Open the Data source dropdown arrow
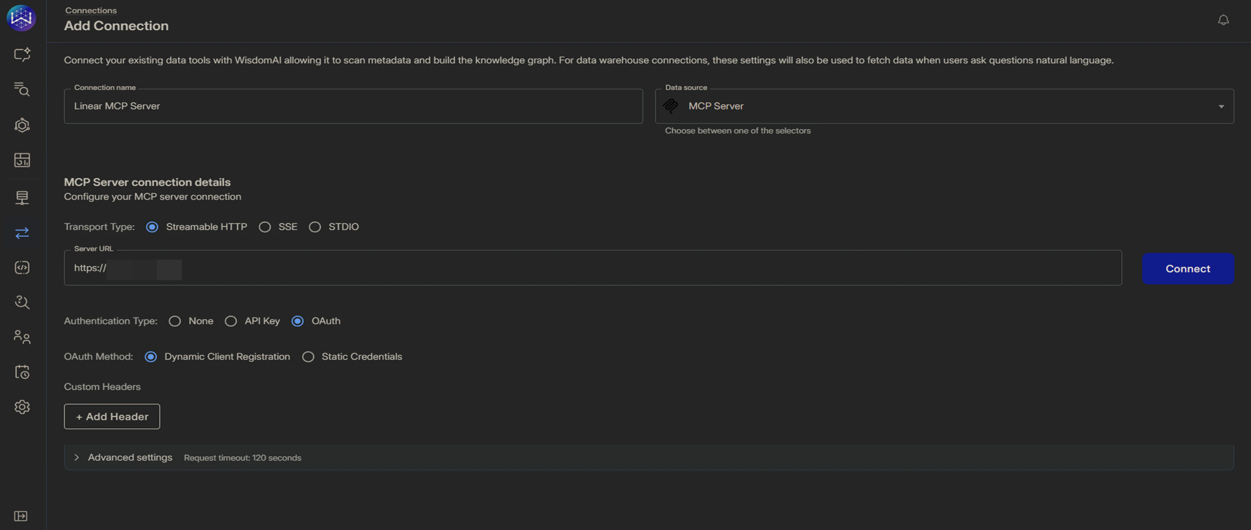Screen dimensions: 1251x530 click(x=1221, y=106)
